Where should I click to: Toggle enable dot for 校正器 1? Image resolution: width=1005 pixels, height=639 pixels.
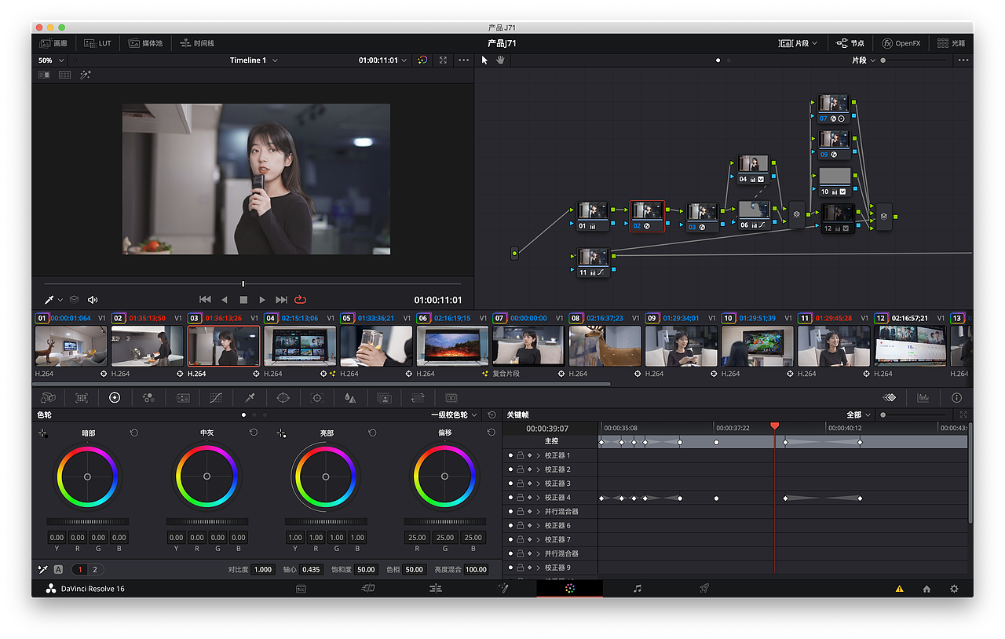point(510,455)
